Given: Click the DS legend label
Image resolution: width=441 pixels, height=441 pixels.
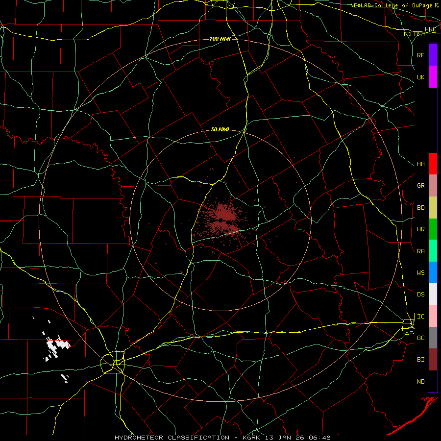Looking at the screenshot, I should pyautogui.click(x=421, y=294).
